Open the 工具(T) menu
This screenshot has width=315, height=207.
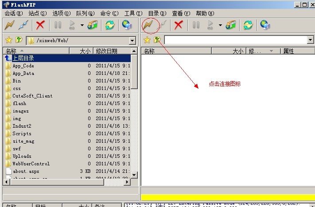click(133, 13)
